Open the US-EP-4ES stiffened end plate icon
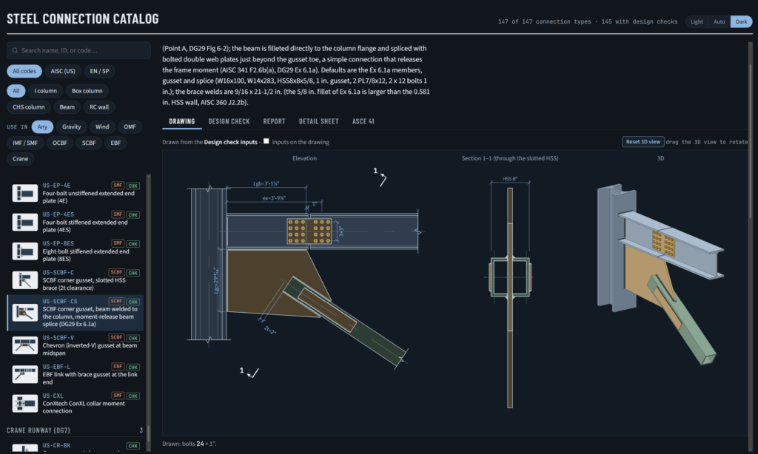The height and width of the screenshot is (454, 758). pyautogui.click(x=24, y=222)
